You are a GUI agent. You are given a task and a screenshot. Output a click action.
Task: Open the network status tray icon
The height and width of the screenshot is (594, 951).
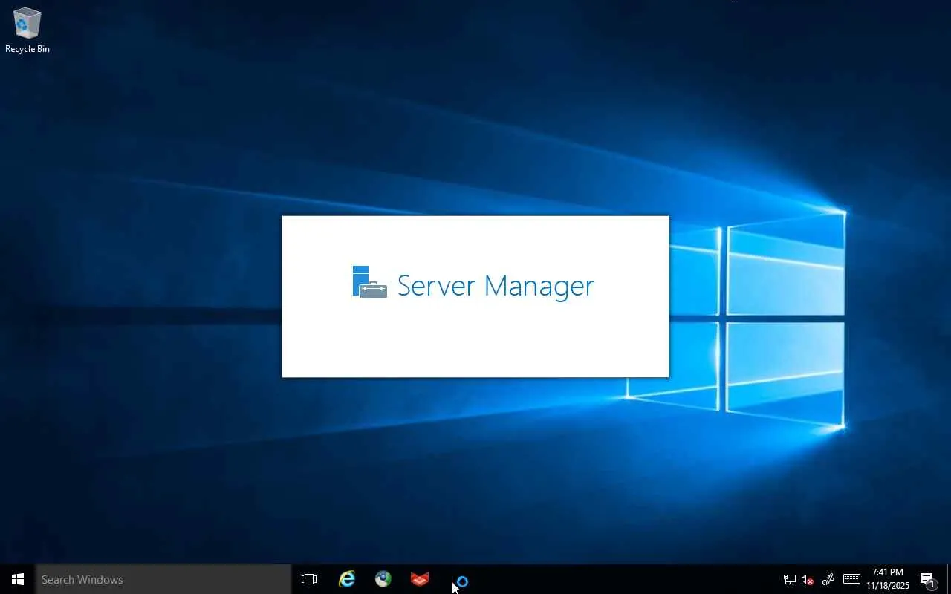pos(789,579)
